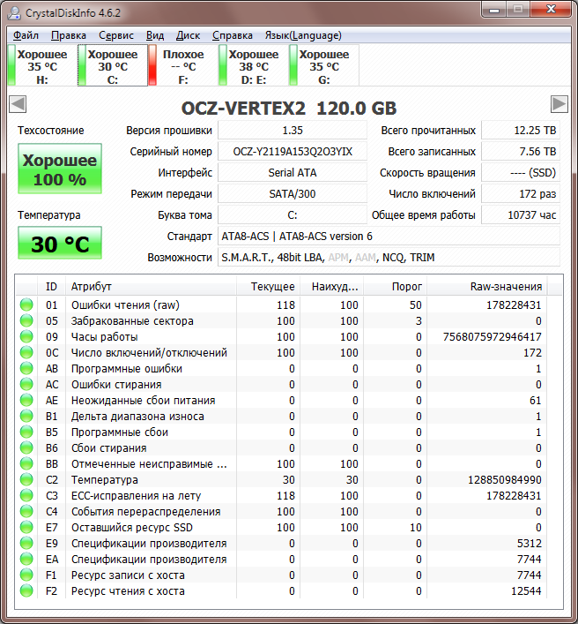578x624 pixels.
Task: Open the Вид menu
Action: [x=155, y=35]
